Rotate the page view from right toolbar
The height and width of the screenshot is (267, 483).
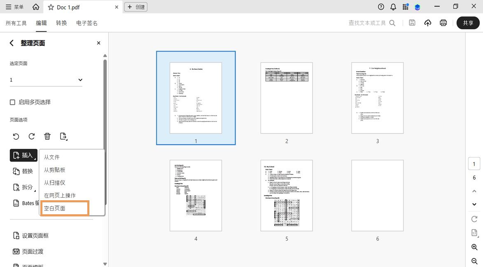[474, 219]
